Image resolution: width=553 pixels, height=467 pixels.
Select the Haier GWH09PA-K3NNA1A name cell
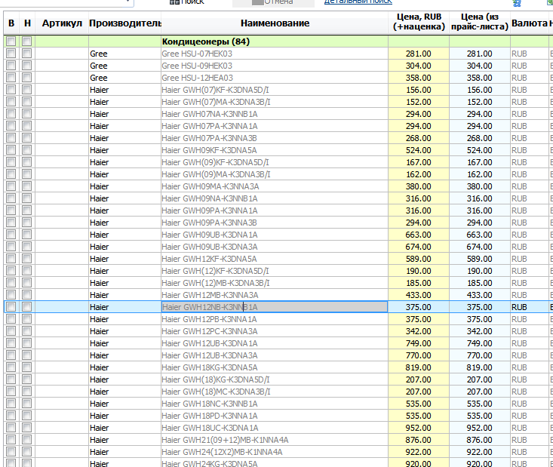point(275,210)
